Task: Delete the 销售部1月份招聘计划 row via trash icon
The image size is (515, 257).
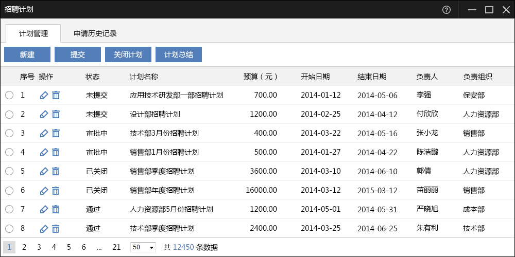Action: [56, 152]
